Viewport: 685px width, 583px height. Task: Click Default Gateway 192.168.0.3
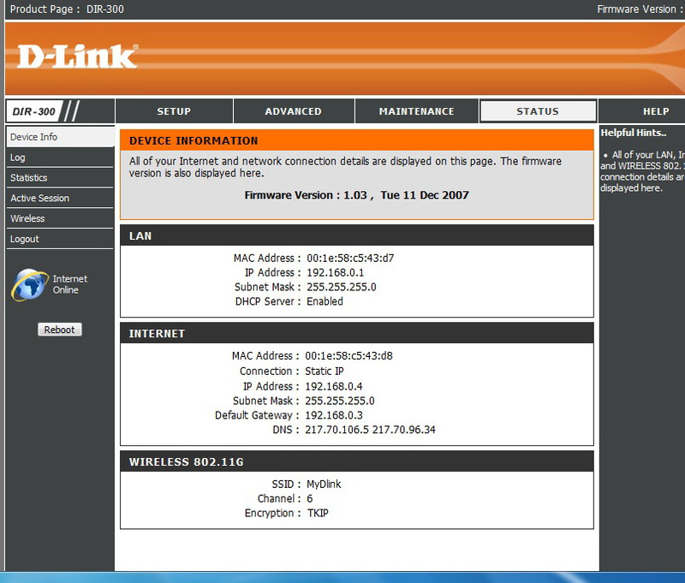click(334, 415)
